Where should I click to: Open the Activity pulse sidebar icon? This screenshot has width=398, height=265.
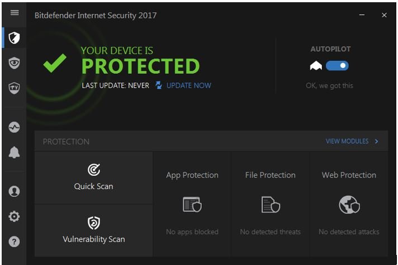click(14, 127)
